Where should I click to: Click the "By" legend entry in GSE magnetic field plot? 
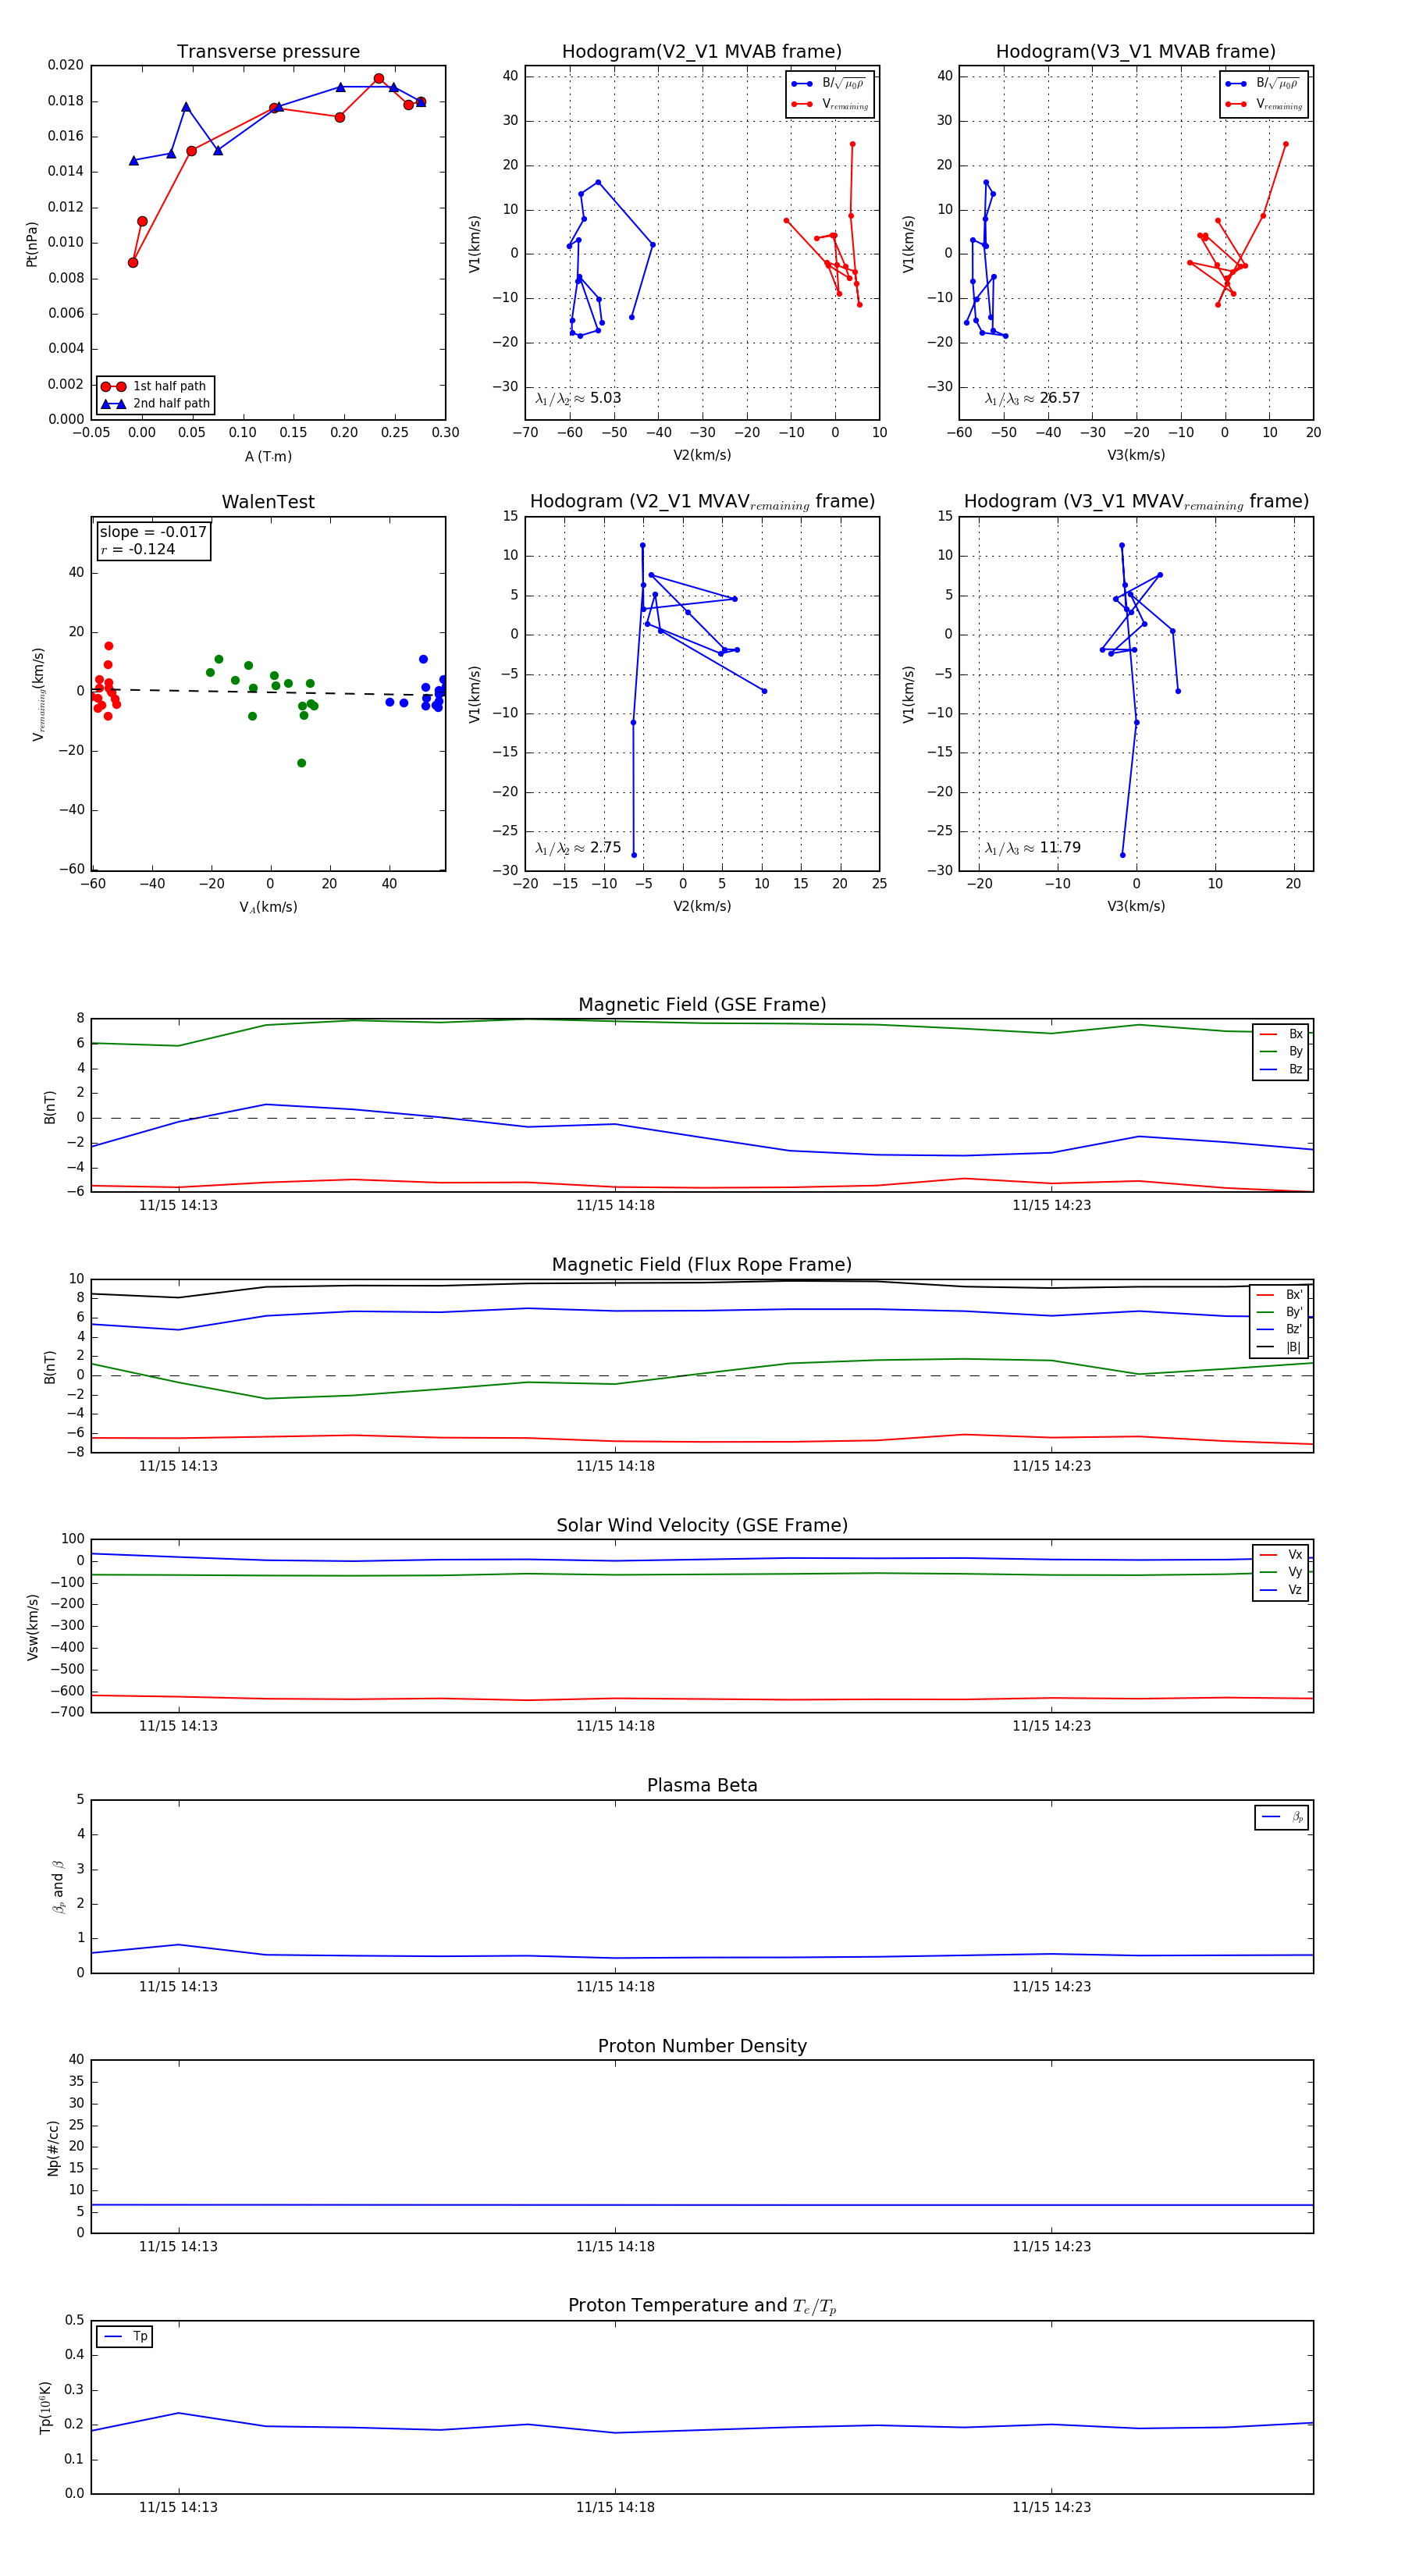(x=1281, y=1052)
